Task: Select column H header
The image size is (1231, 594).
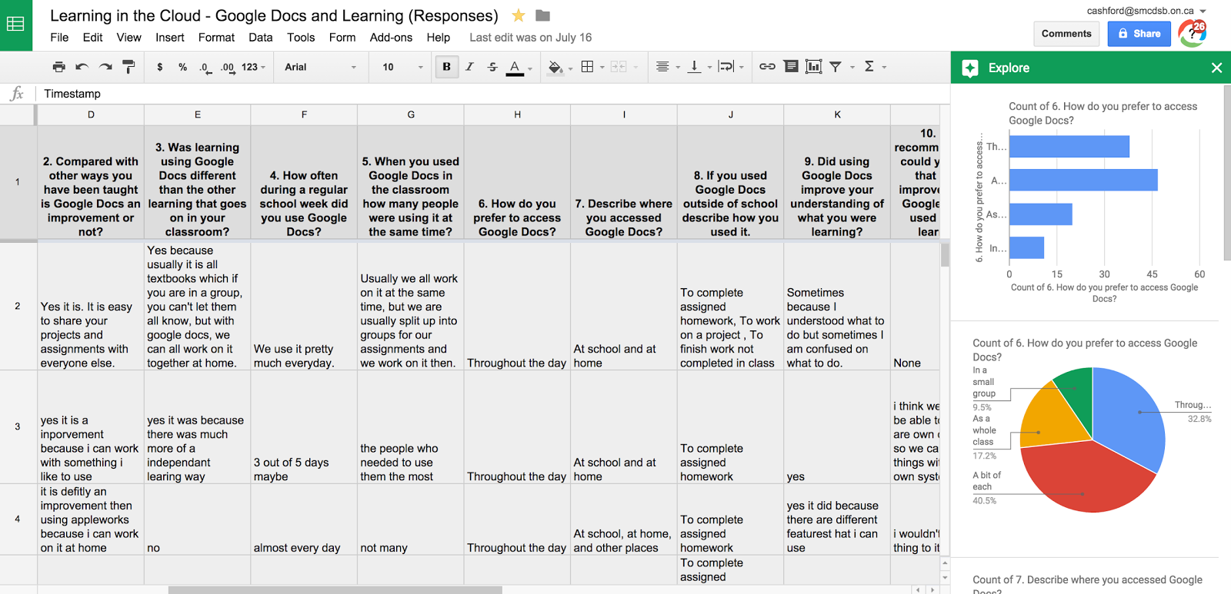Action: tap(517, 114)
